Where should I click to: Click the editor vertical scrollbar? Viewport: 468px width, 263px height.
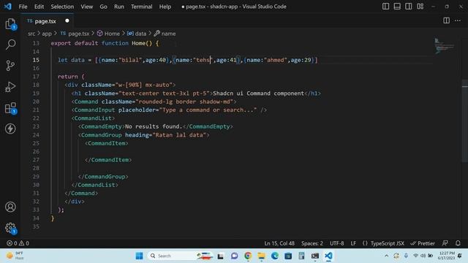point(465,121)
